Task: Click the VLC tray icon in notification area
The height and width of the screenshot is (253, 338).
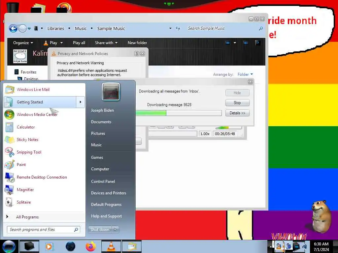Action: click(279, 246)
